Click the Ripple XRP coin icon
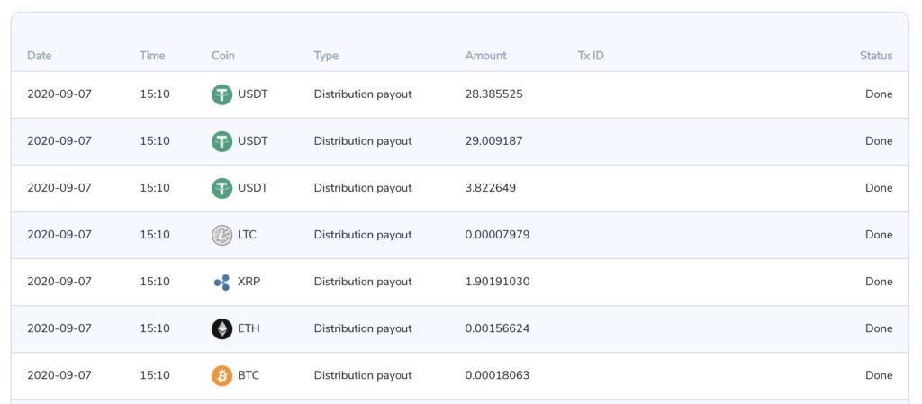Viewport: 922px width, 404px height. click(x=221, y=282)
